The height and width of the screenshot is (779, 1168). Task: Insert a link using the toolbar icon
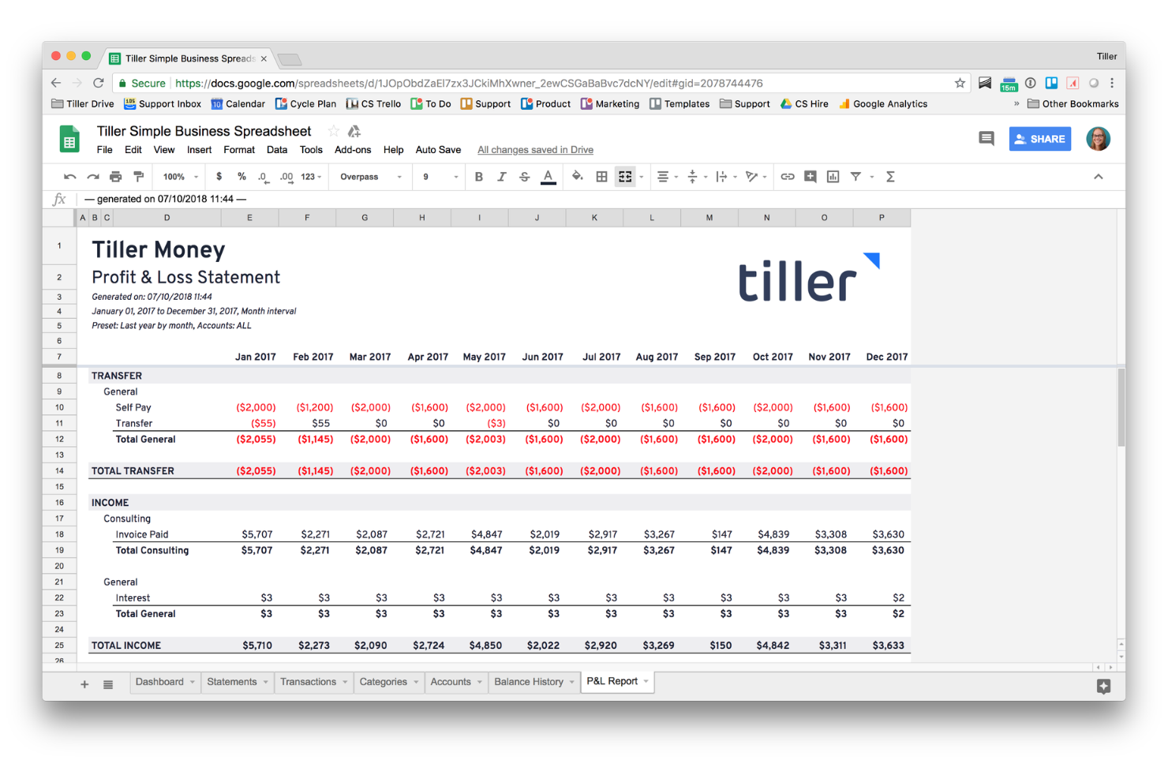pyautogui.click(x=787, y=177)
